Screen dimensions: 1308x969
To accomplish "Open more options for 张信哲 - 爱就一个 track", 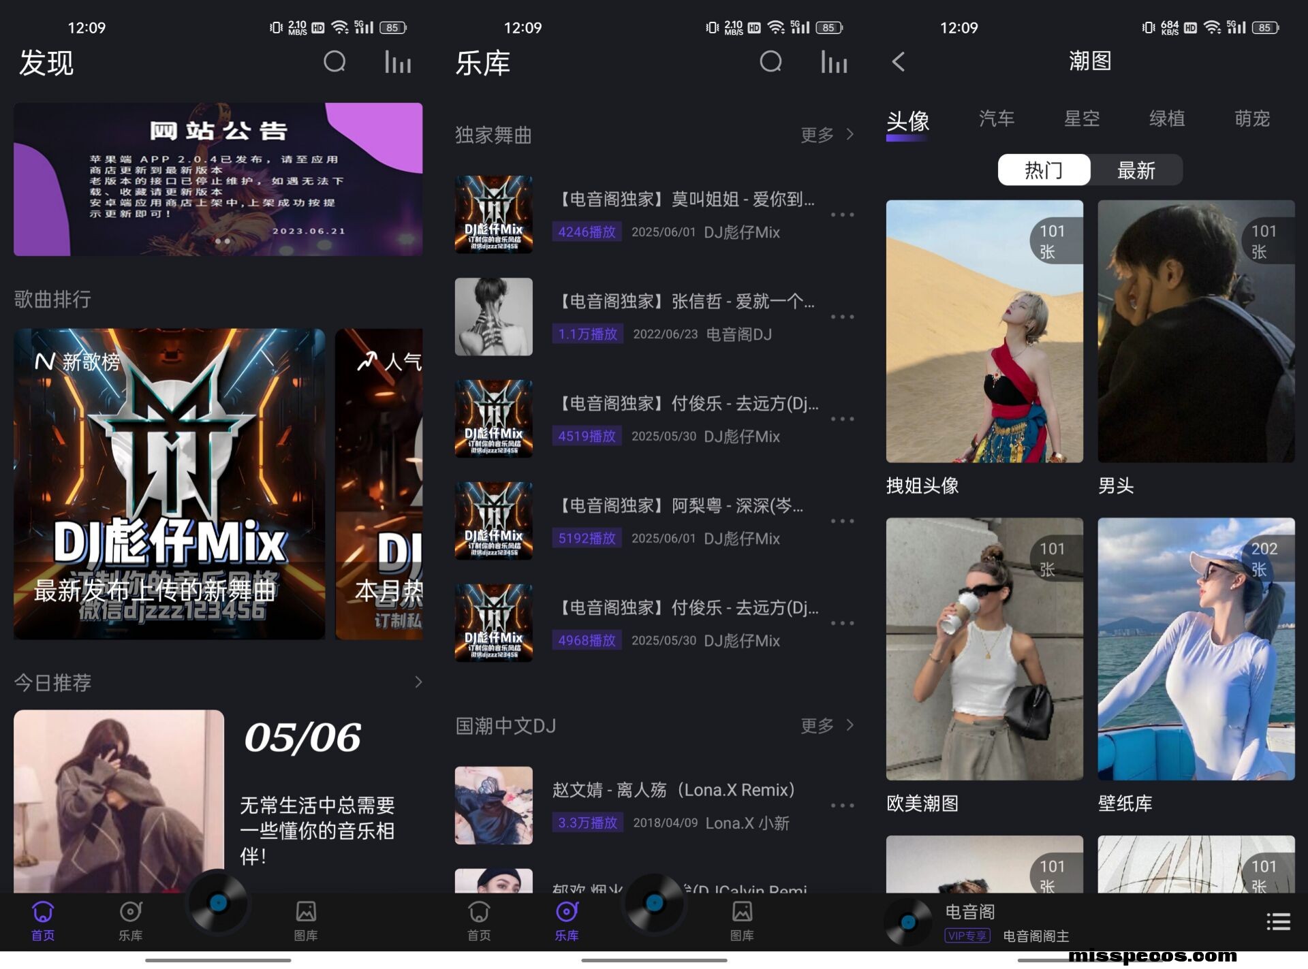I will point(843,317).
